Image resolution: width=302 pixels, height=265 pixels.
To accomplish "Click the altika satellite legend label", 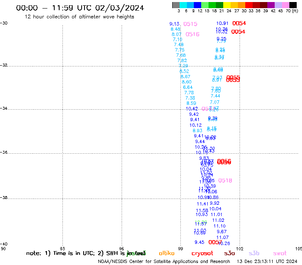I will pos(167,253).
